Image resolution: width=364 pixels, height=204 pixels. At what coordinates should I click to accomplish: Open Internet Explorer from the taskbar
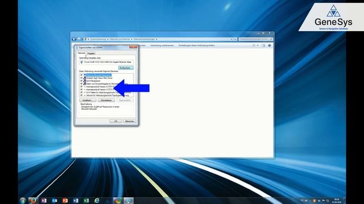pyautogui.click(x=97, y=201)
